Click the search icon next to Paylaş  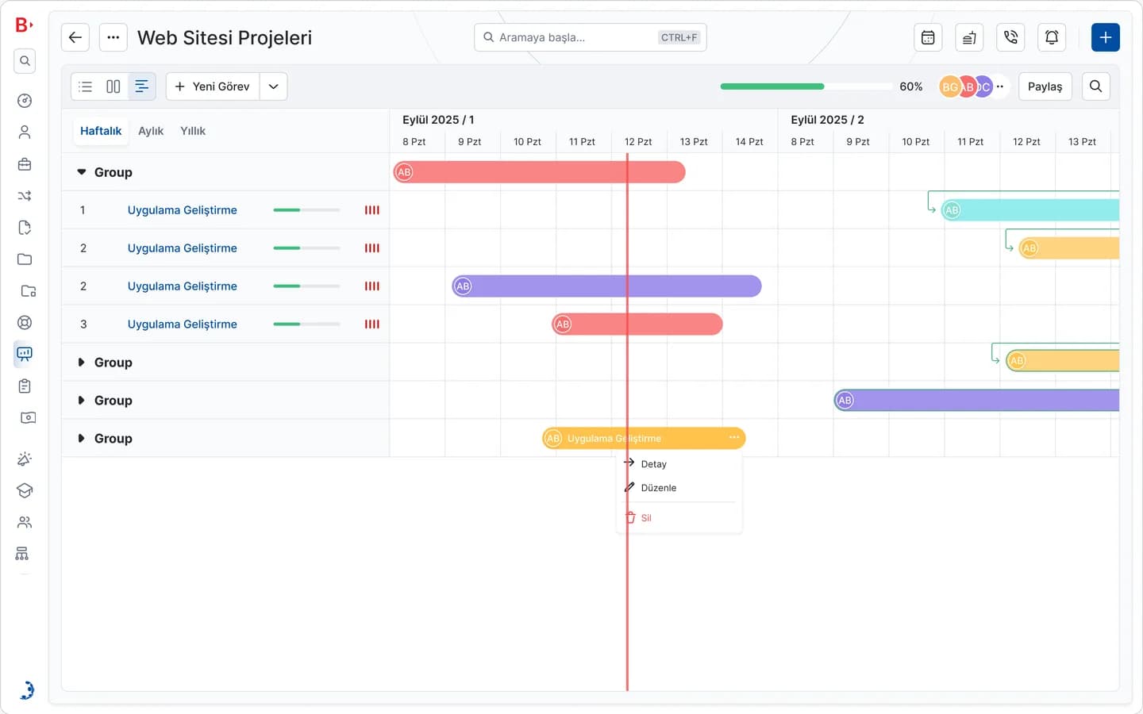point(1096,86)
